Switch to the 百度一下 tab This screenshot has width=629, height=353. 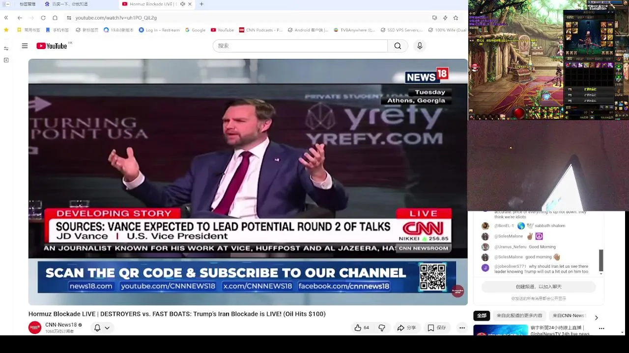69,4
